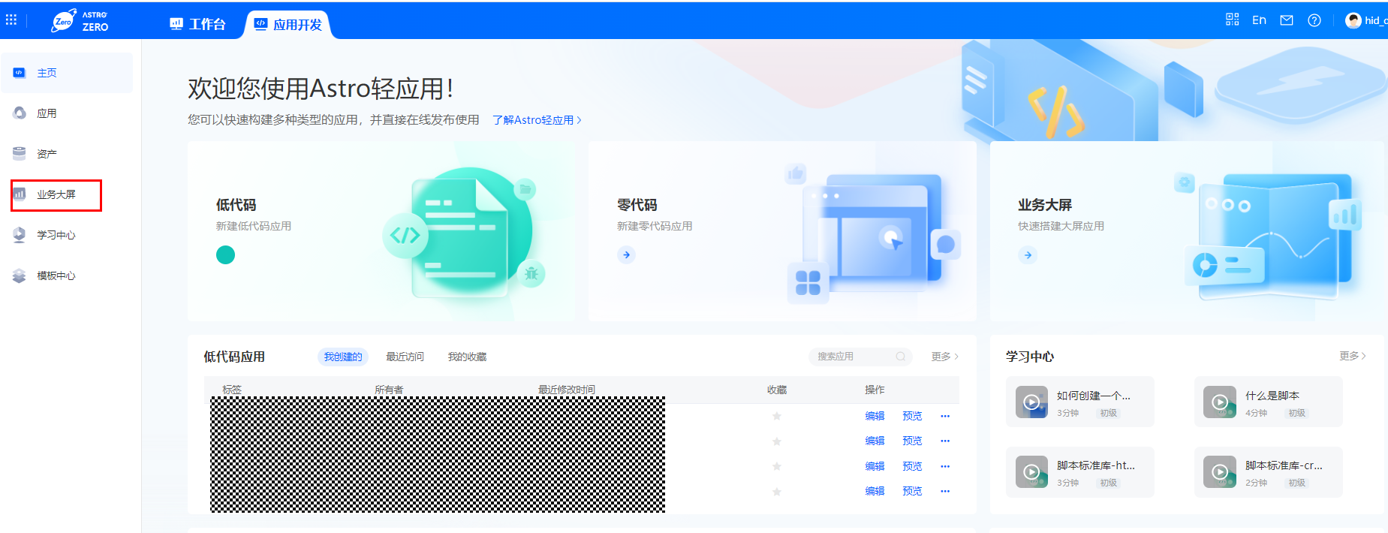Click the arrow button on 零代码 card
This screenshot has width=1388, height=533.
pyautogui.click(x=626, y=255)
